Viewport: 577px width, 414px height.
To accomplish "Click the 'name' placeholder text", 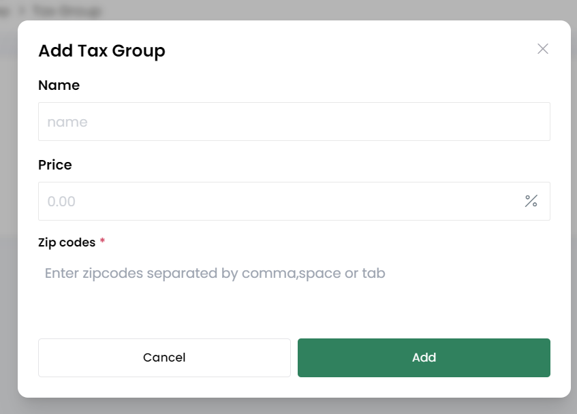I will 67,122.
